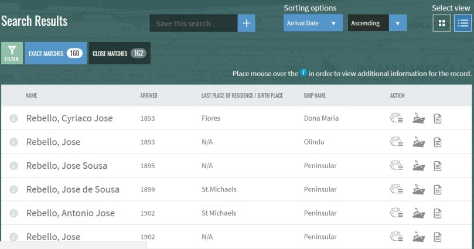Open the Rebello, Jose de Sousa record
This screenshot has width=474, height=249.
tap(73, 189)
